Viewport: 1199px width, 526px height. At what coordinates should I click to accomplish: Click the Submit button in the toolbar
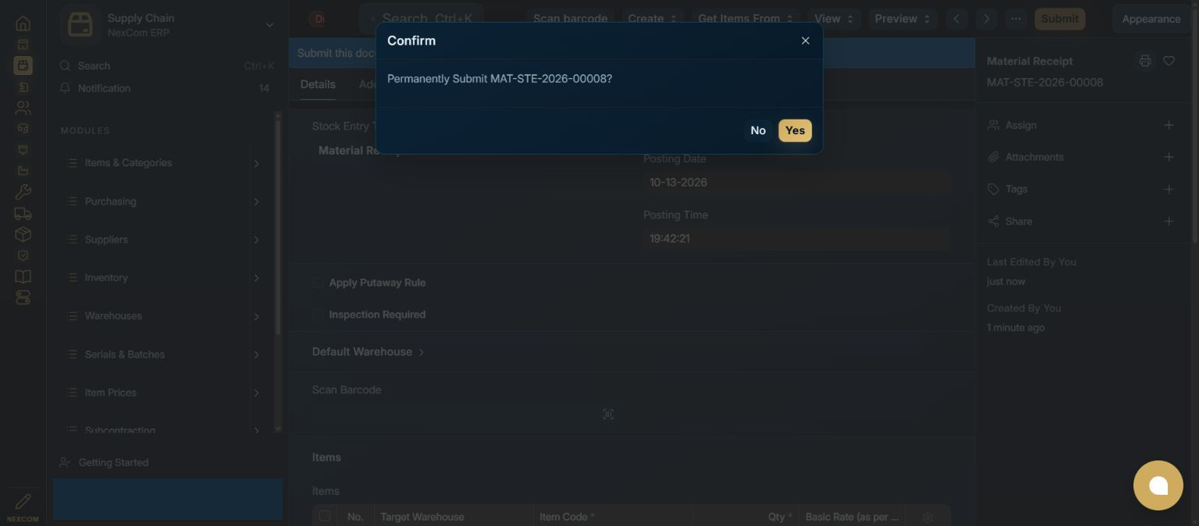pyautogui.click(x=1060, y=19)
